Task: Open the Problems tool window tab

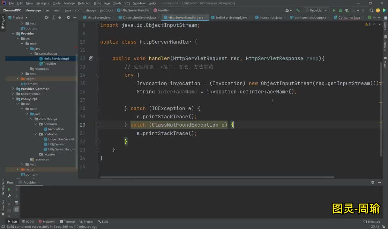Action: point(47,222)
